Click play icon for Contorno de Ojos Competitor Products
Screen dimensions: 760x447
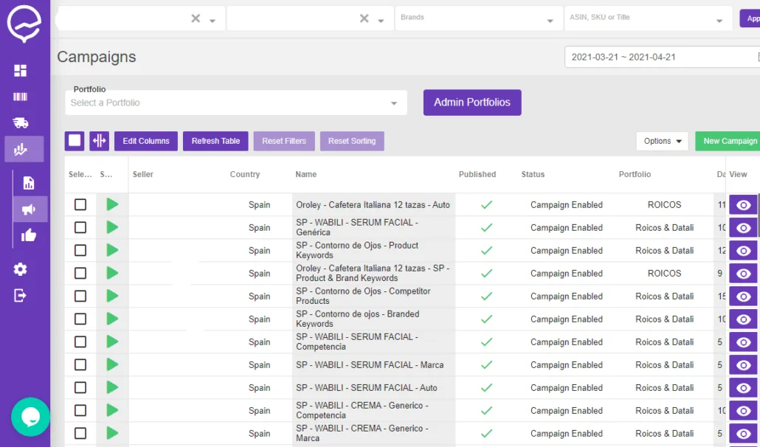click(x=112, y=296)
